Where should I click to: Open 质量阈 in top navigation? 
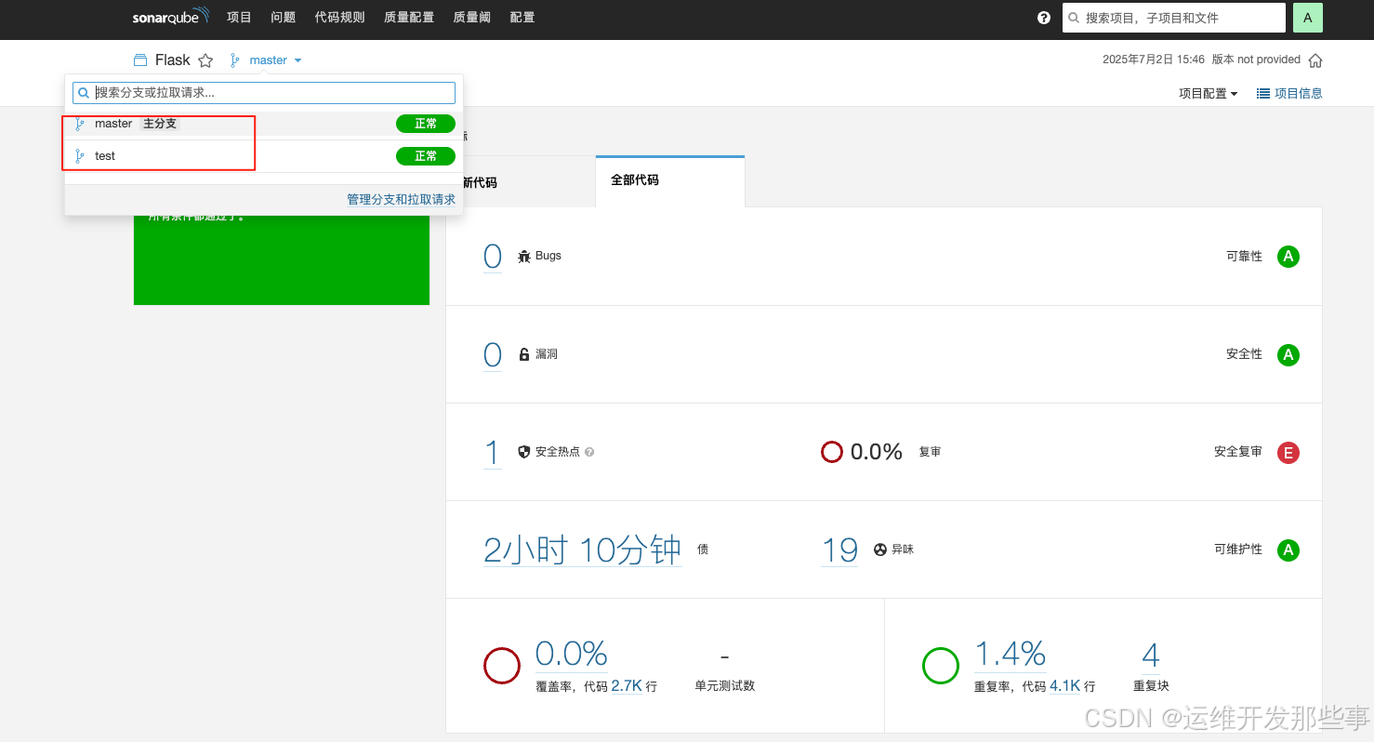click(x=472, y=18)
